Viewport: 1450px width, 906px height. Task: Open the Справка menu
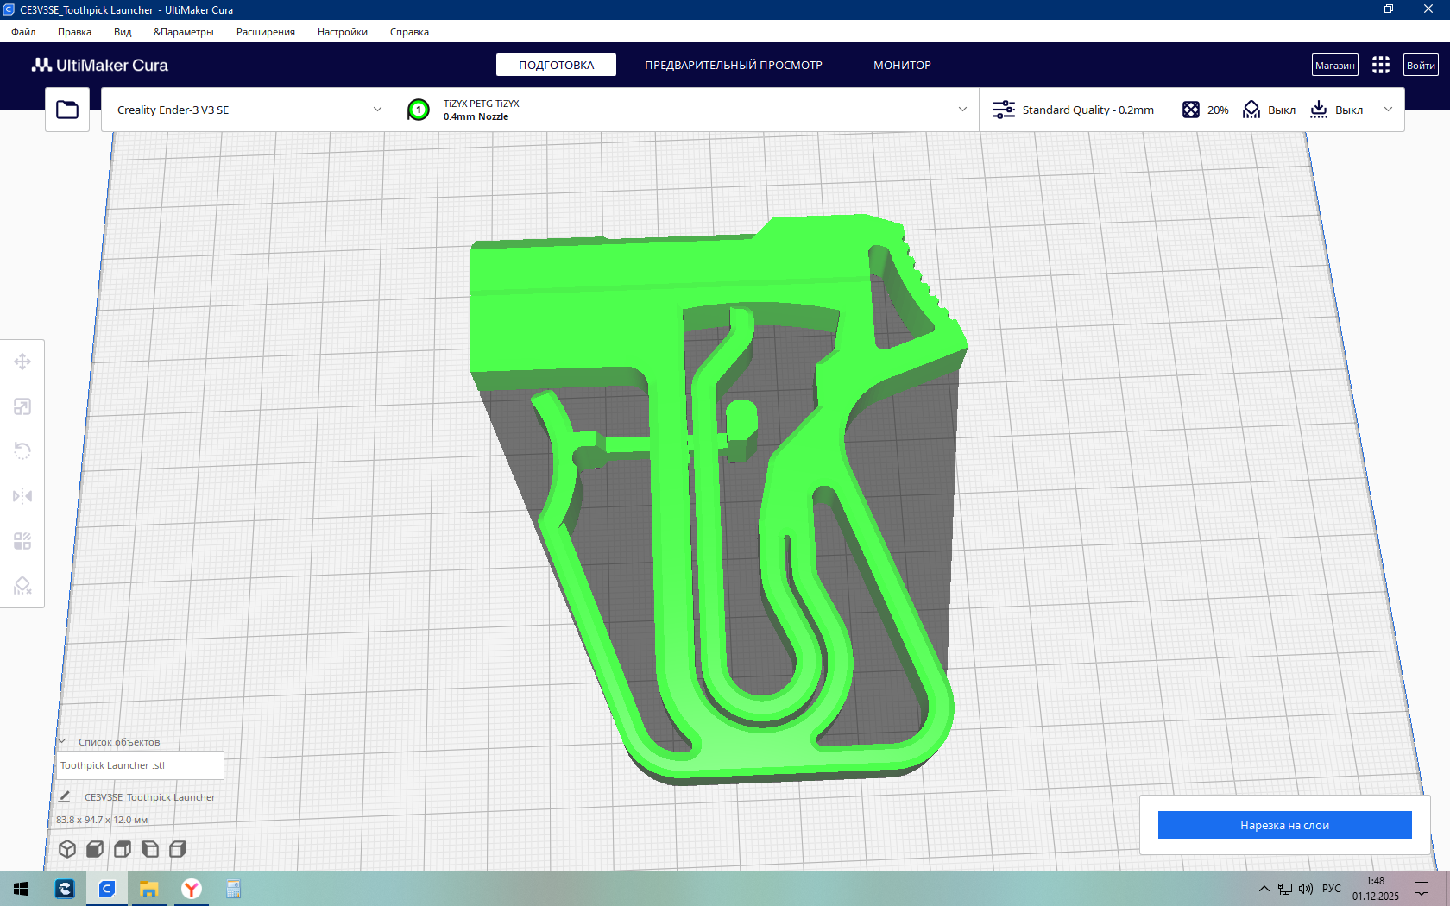coord(409,32)
